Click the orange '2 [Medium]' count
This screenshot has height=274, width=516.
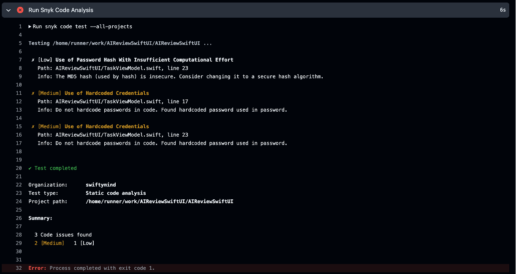pos(49,243)
